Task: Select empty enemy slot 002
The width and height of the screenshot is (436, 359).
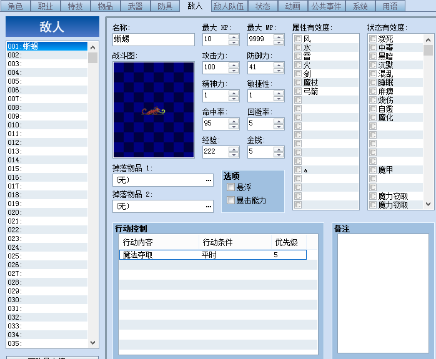Action: coord(47,55)
